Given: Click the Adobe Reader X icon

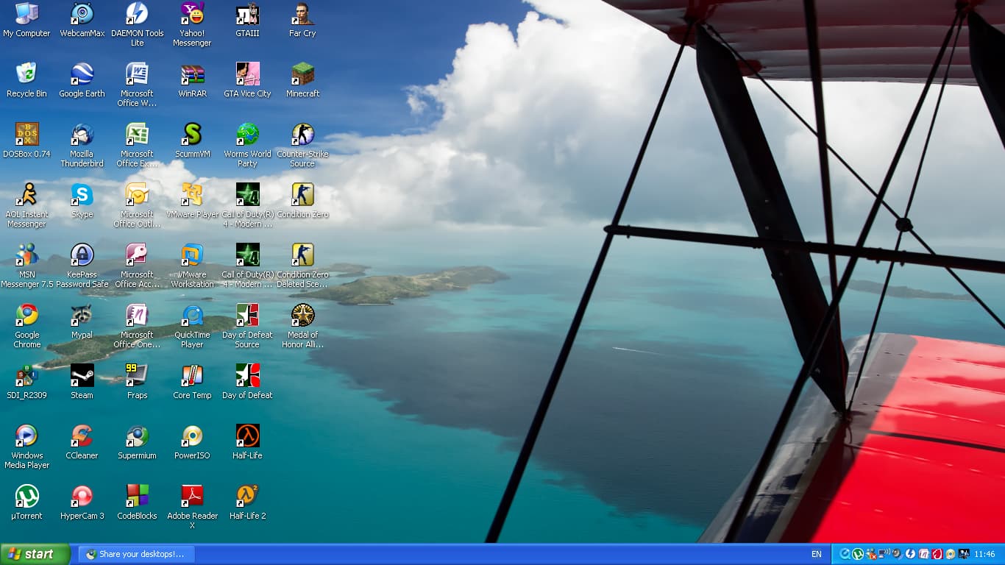Looking at the screenshot, I should pyautogui.click(x=192, y=497).
